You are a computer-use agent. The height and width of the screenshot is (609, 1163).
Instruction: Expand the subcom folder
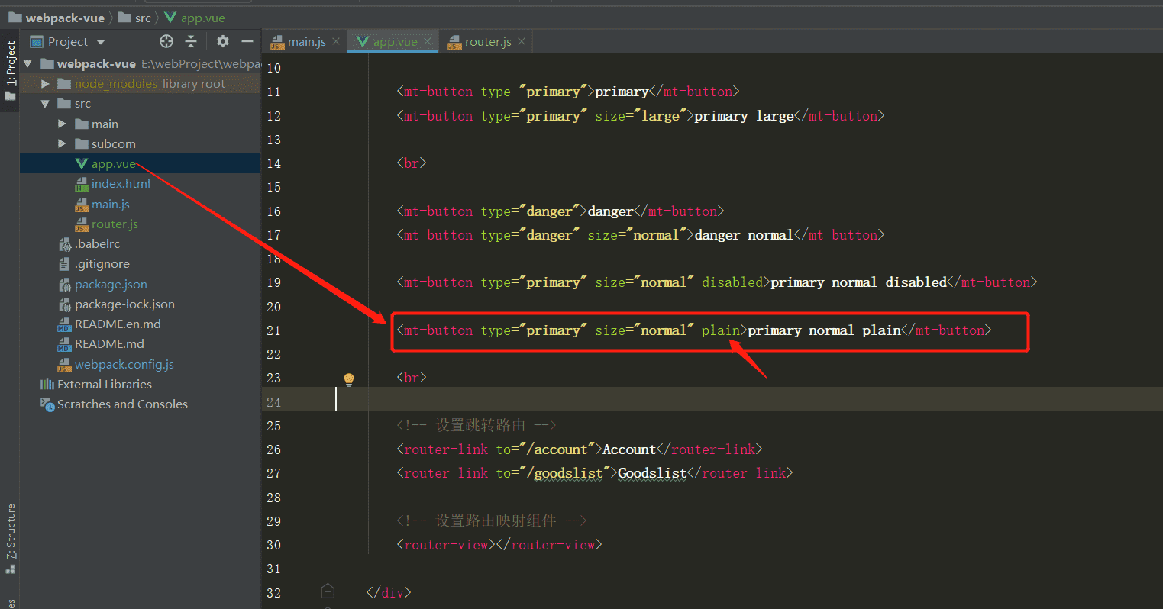click(63, 143)
